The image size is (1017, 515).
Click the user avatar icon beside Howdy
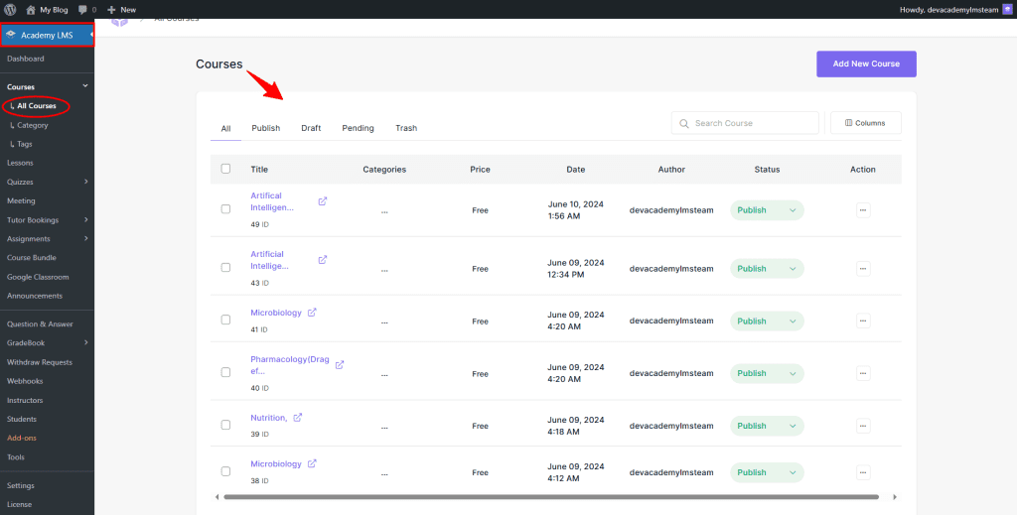(x=1006, y=9)
